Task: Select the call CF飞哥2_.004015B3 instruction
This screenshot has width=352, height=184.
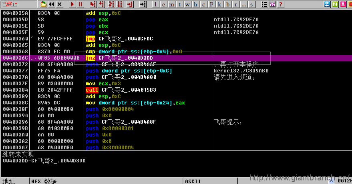Action: click(x=121, y=90)
